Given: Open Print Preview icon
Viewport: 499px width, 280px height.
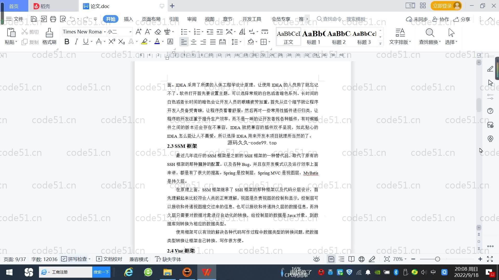Looking at the screenshot, I should (x=63, y=19).
